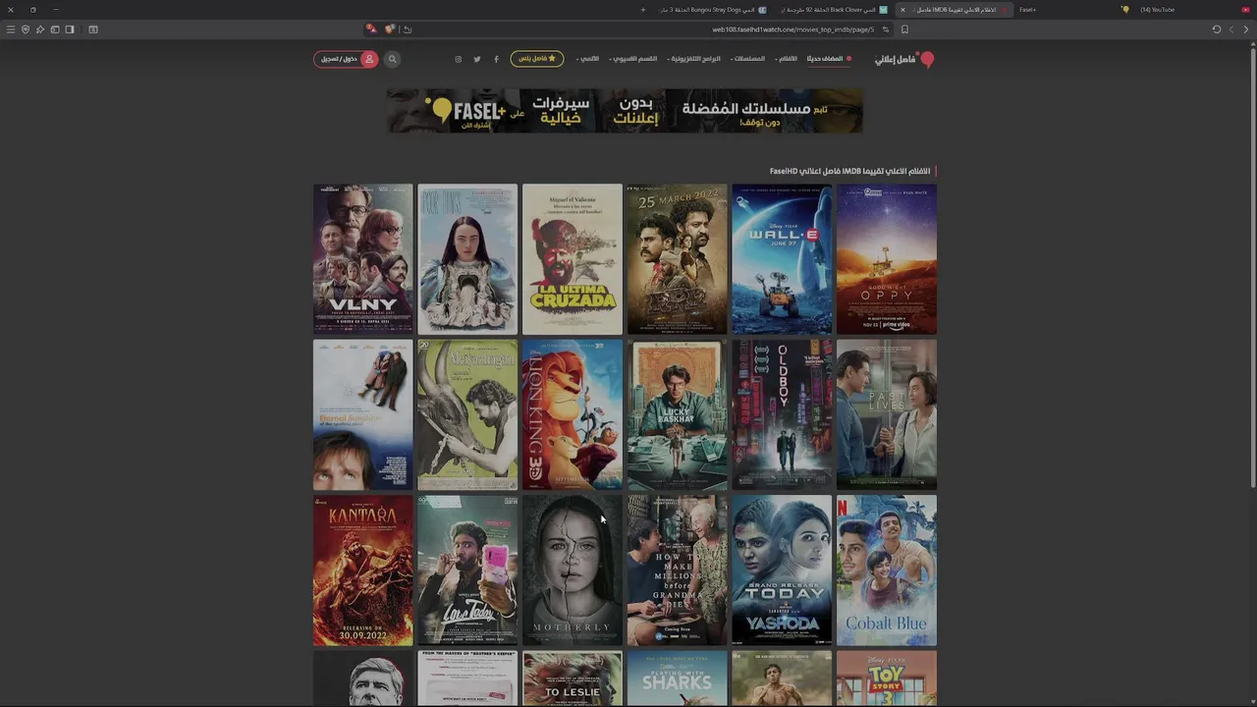Expand the الأنمي (Anime) menu

pos(587,59)
